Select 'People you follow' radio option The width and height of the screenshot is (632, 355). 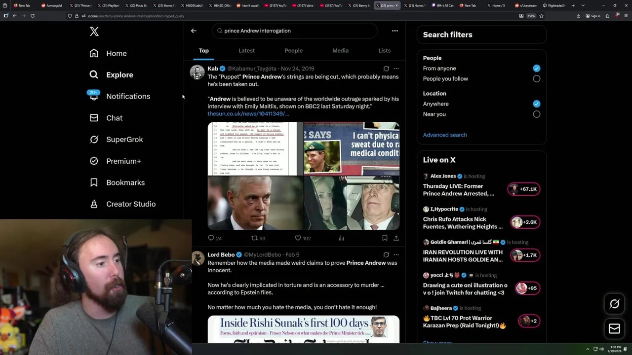coord(536,79)
